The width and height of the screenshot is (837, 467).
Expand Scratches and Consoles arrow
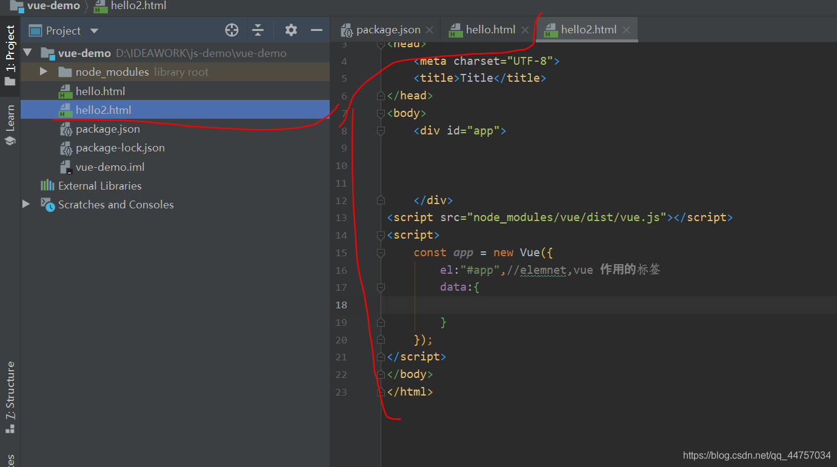tap(26, 204)
